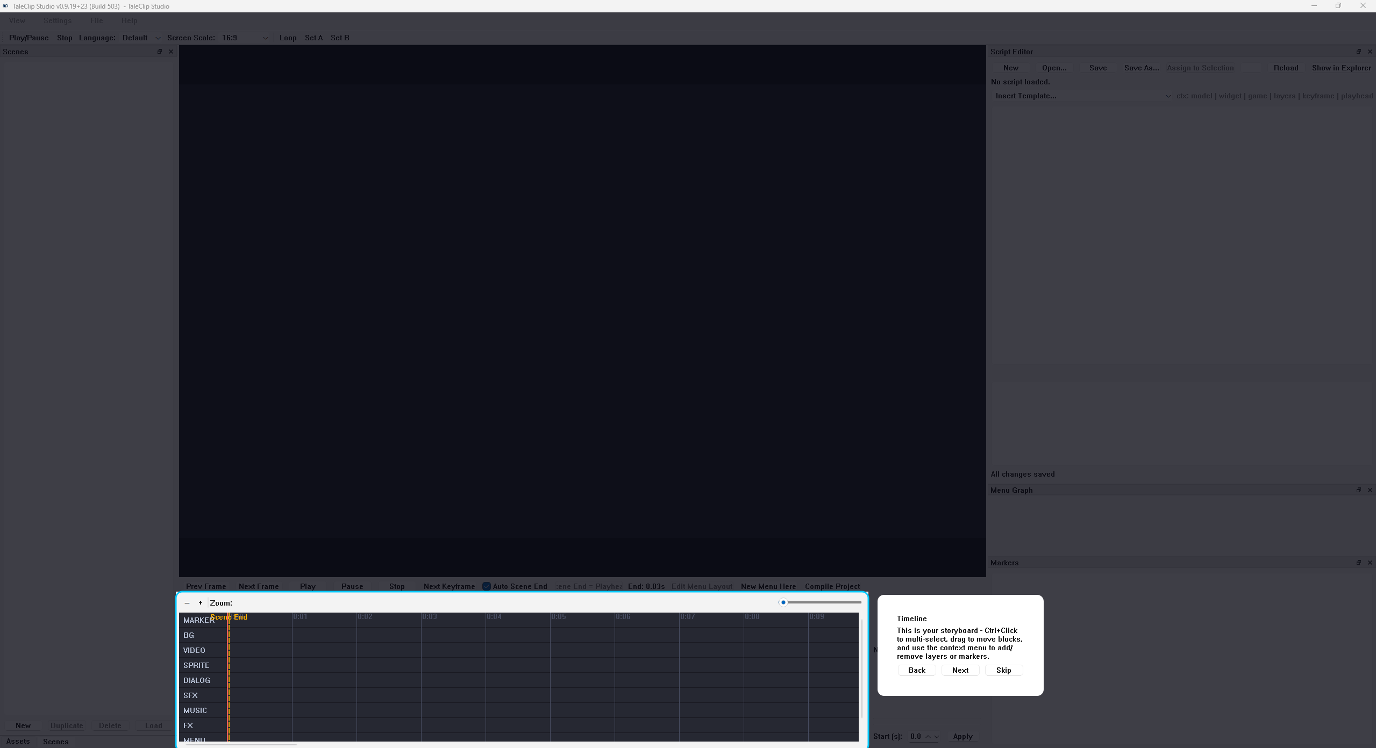The height and width of the screenshot is (748, 1376).
Task: Undock the Markers panel
Action: click(x=1358, y=563)
